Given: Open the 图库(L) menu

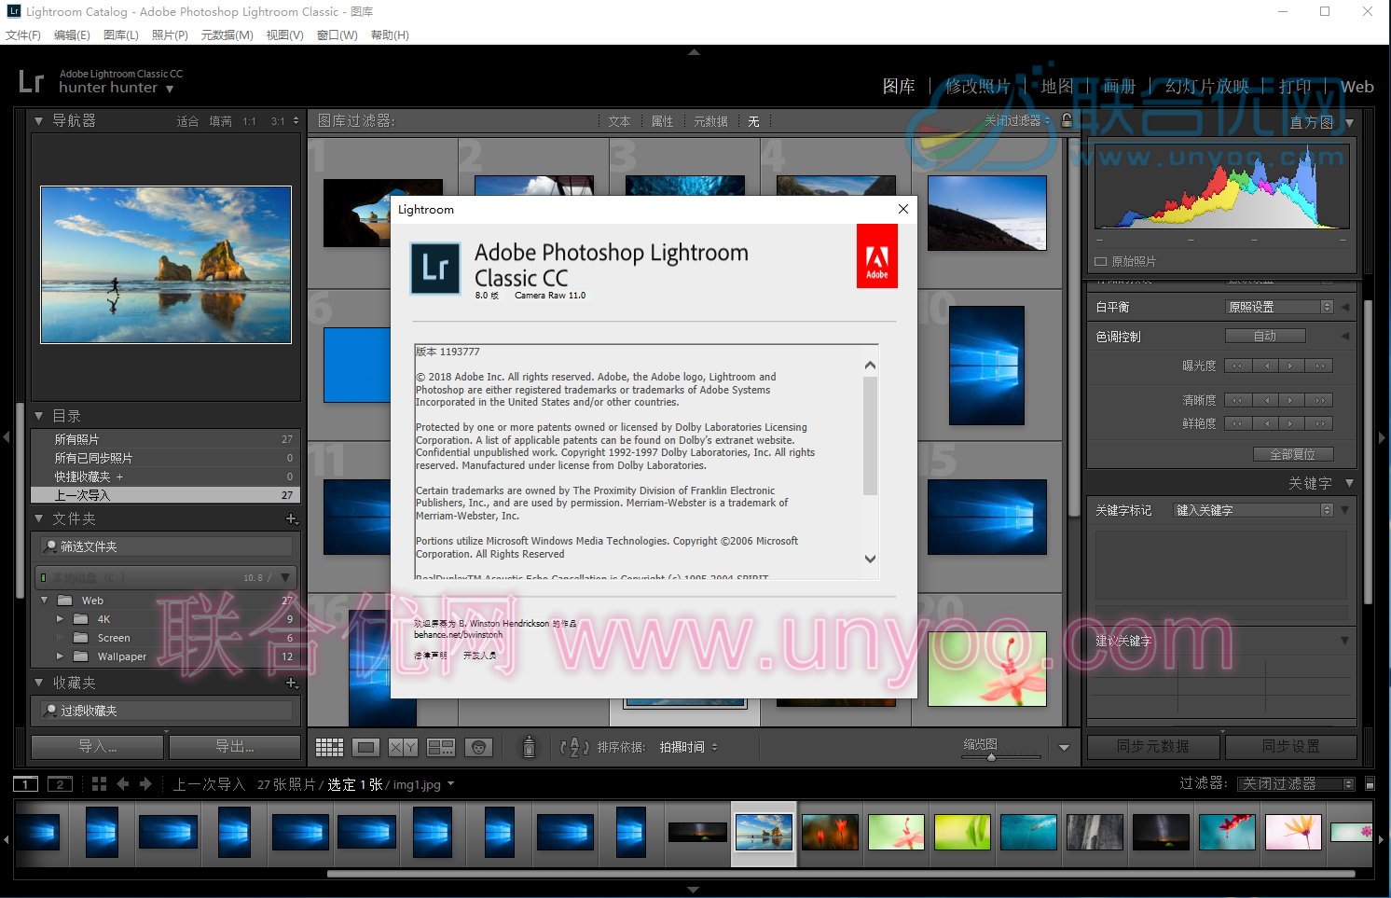Looking at the screenshot, I should click(x=121, y=35).
